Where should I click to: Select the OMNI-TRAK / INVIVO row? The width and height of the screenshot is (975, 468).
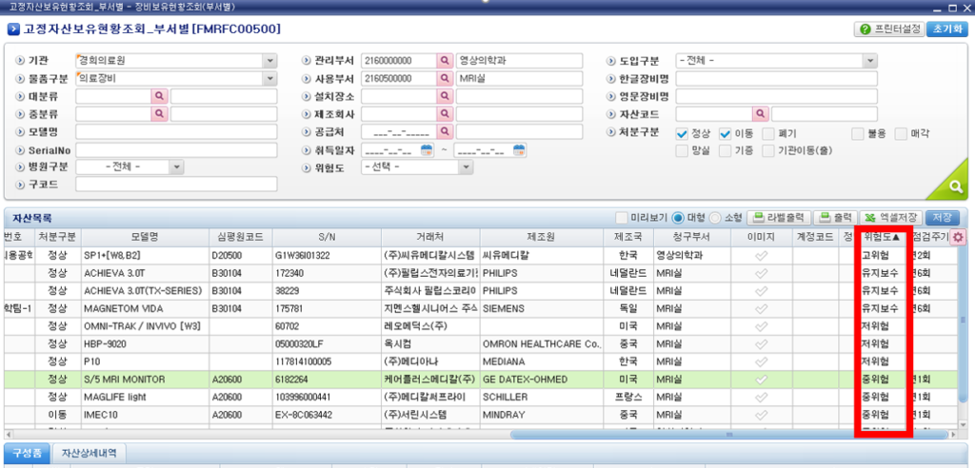coord(481,326)
